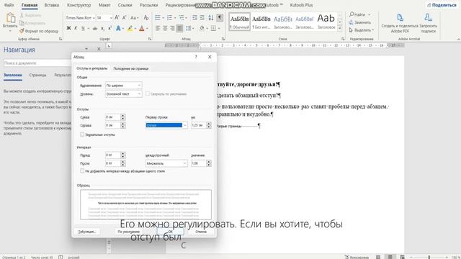Screen dimensions: 461x259
Task: Click the borders icon
Action: [214, 29]
